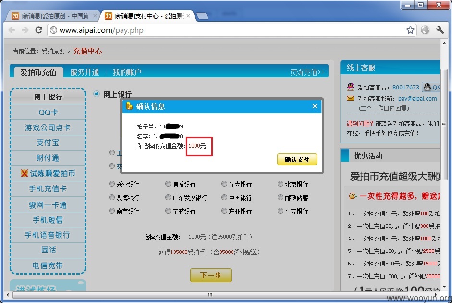The height and width of the screenshot is (303, 452).
Task: Click the arrow icon beside 网上银行 heading
Action: [x=97, y=94]
